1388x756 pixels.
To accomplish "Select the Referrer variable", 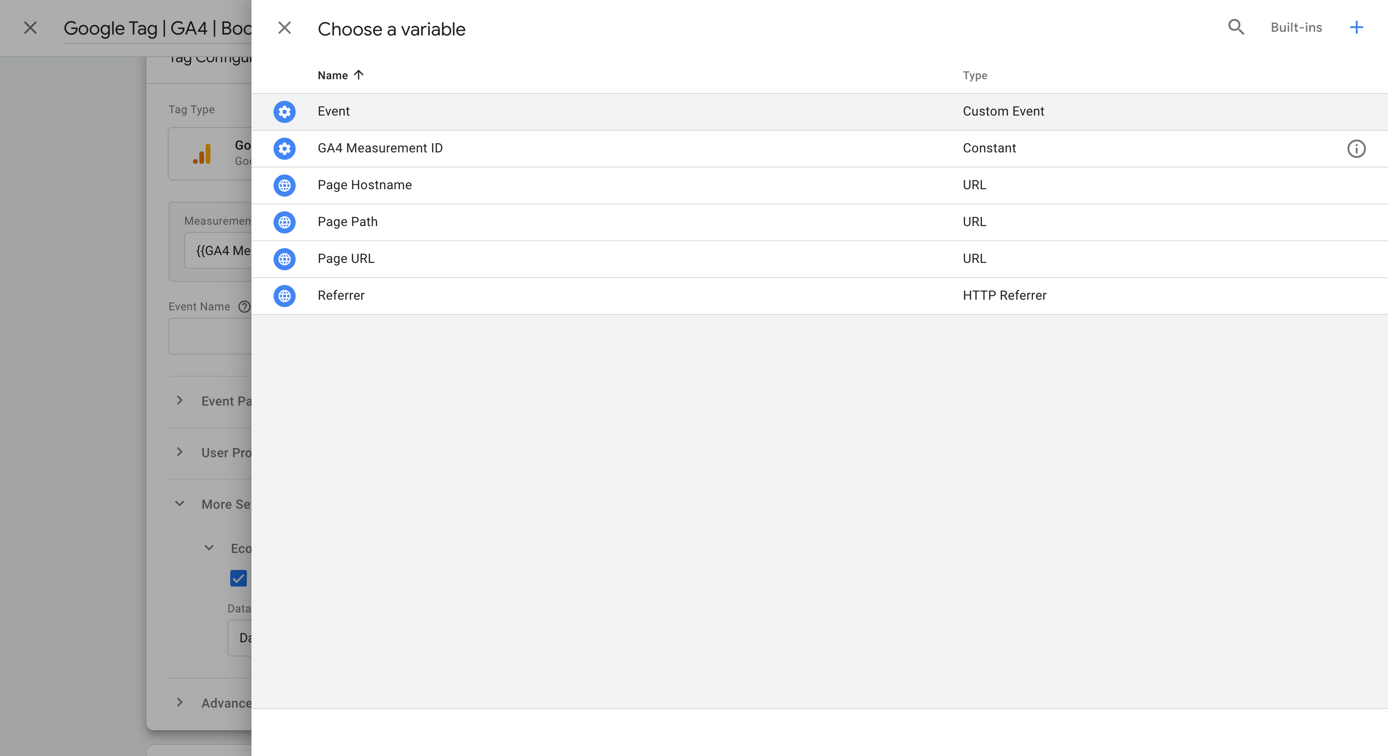I will point(820,296).
